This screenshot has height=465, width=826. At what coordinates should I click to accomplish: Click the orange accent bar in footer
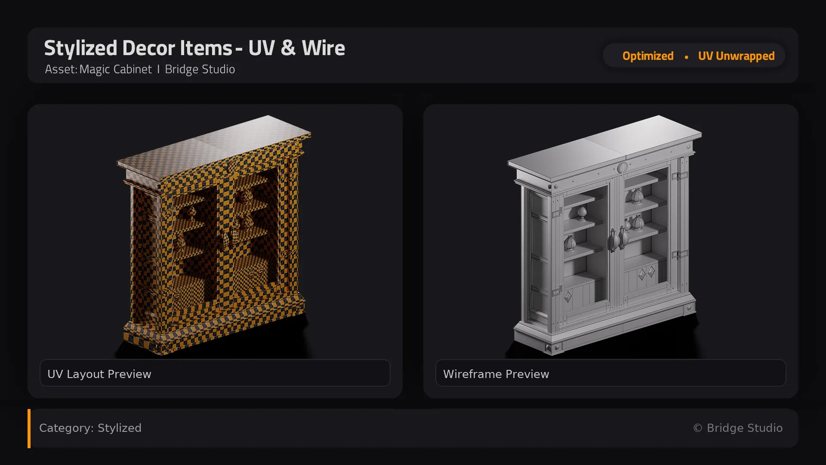29,428
